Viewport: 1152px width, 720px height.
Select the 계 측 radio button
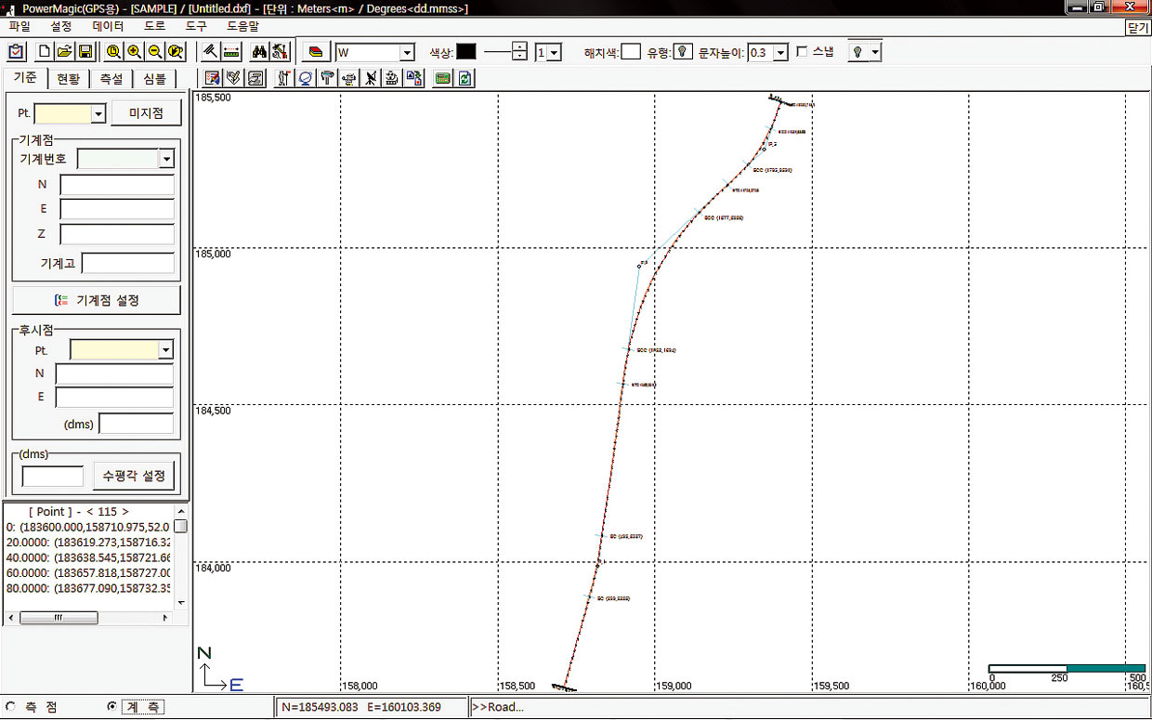[111, 707]
